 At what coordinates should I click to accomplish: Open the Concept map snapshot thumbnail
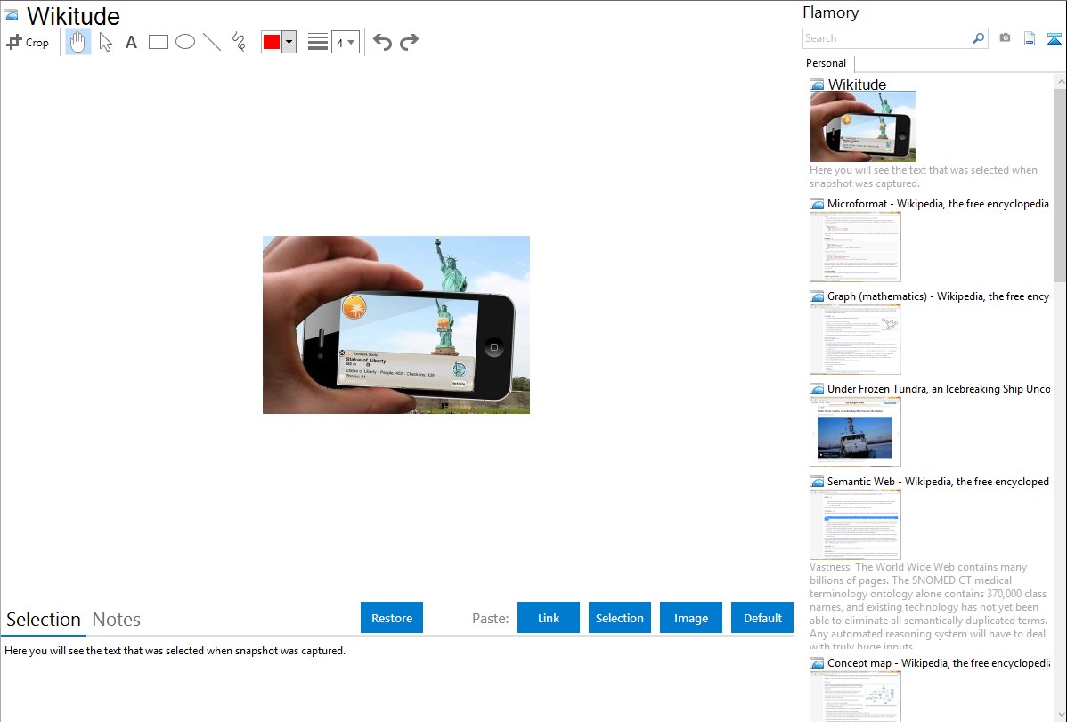click(855, 696)
